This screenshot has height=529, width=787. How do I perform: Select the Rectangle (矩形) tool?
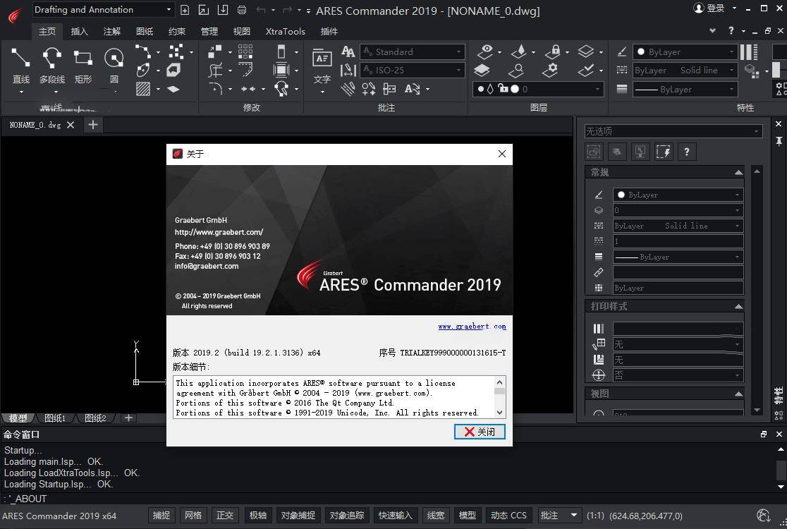(x=83, y=64)
